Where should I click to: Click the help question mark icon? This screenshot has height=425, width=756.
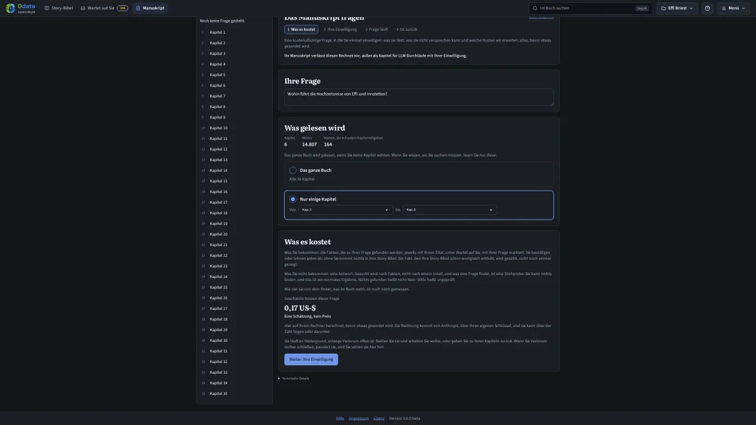tap(708, 8)
